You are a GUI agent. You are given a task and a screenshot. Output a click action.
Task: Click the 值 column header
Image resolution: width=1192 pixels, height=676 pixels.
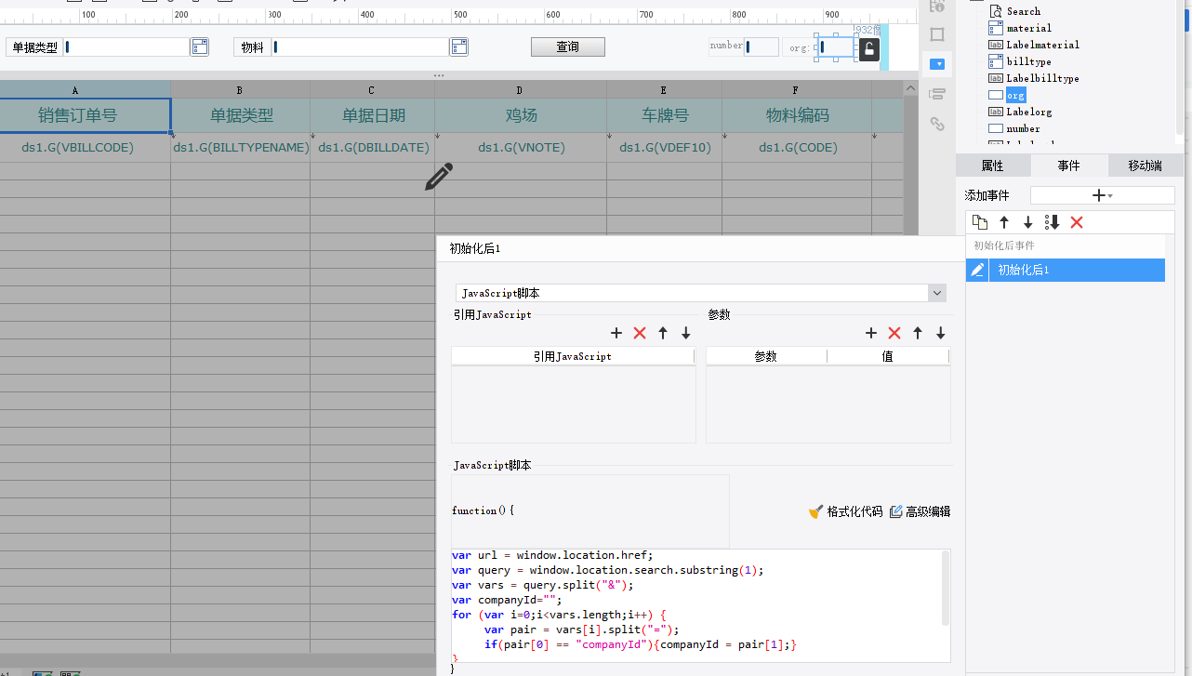pos(888,356)
